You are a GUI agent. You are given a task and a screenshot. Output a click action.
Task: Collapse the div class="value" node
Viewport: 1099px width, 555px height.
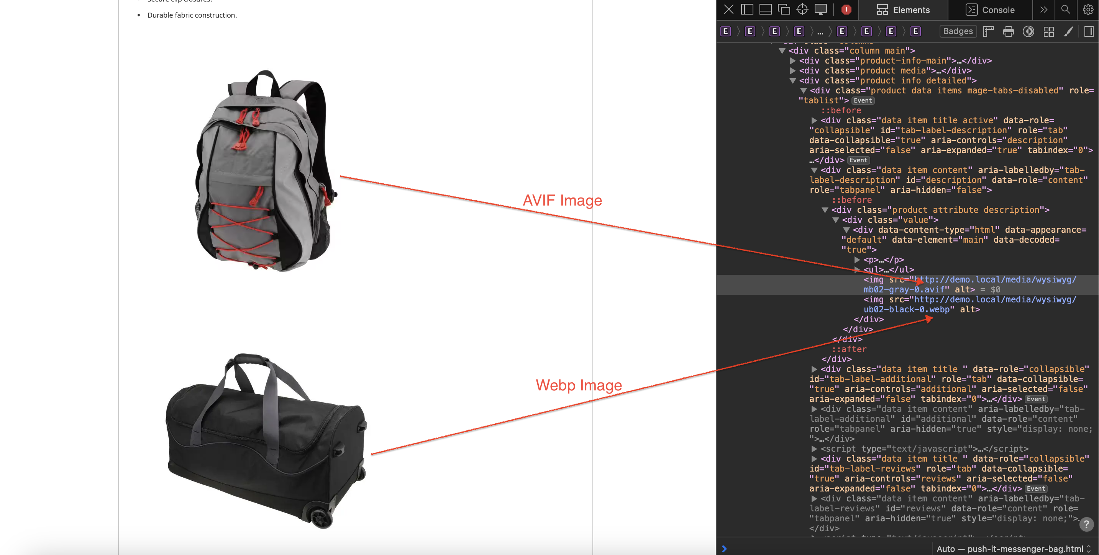[835, 220]
